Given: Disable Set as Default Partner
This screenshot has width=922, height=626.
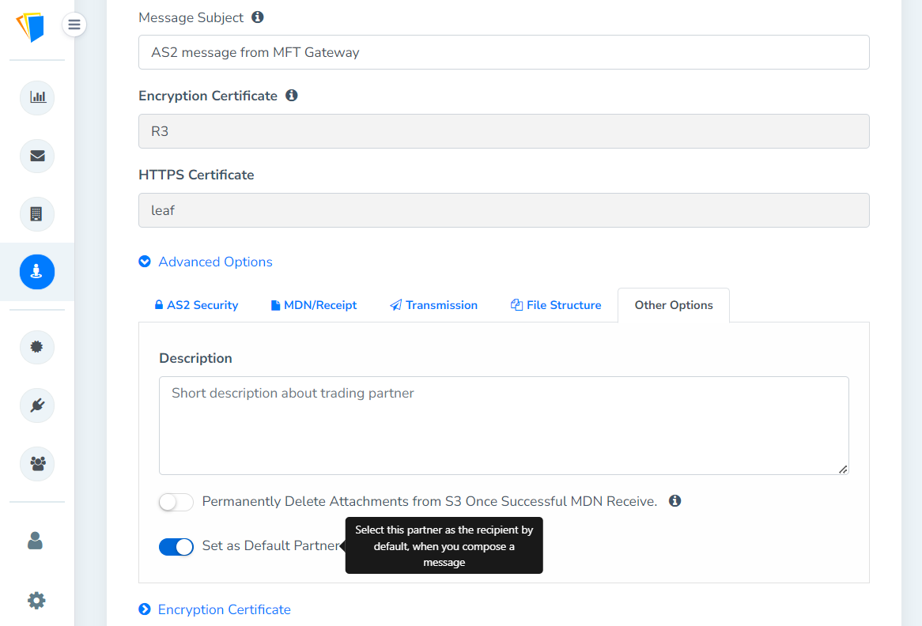Looking at the screenshot, I should [176, 546].
